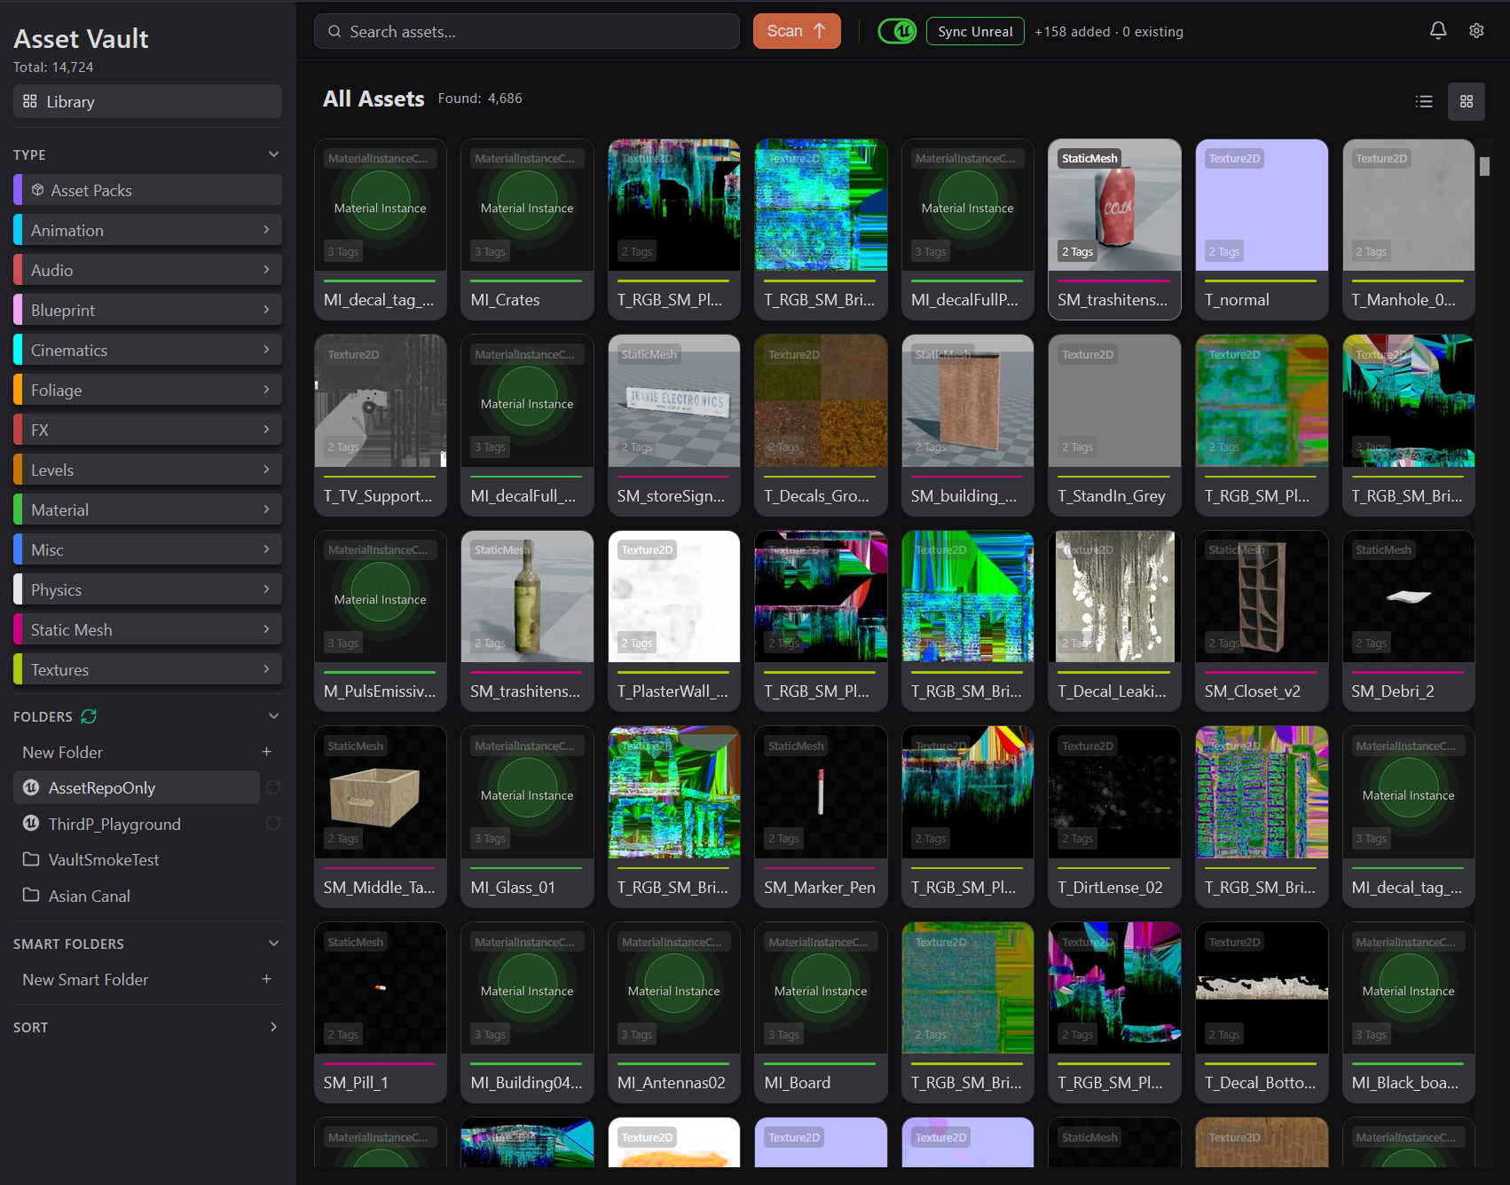Click the Library grid icon

click(30, 101)
